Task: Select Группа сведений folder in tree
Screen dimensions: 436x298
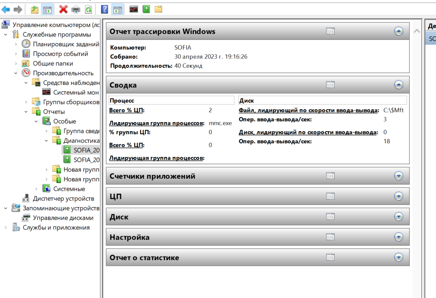Action: point(81,131)
